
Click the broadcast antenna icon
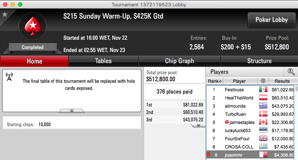(9, 76)
